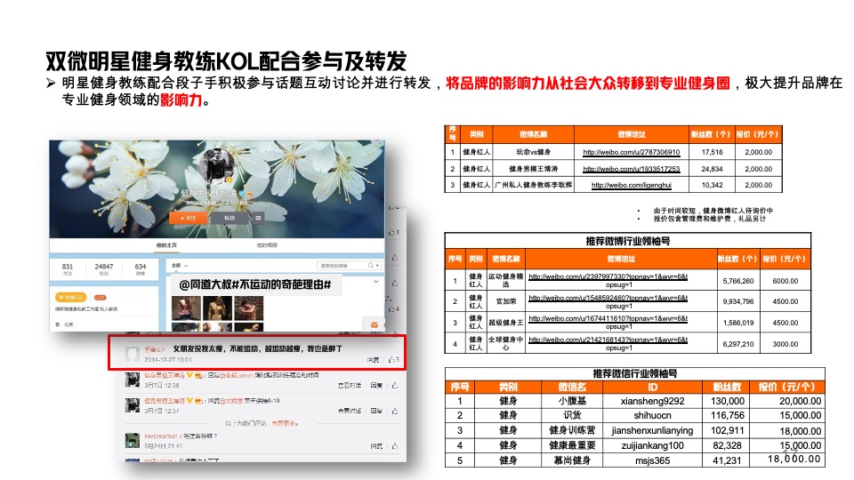Click the 9,934,796 followers cell

(738, 301)
